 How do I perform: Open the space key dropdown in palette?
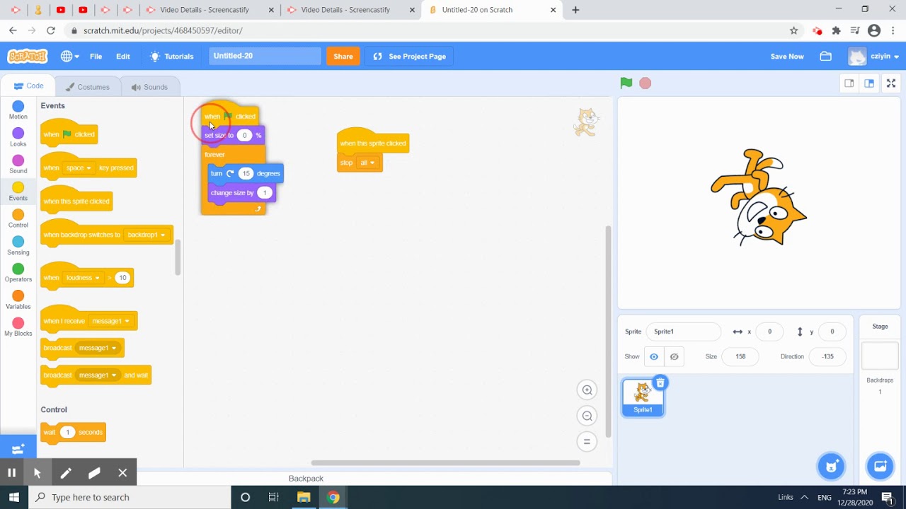tap(79, 168)
